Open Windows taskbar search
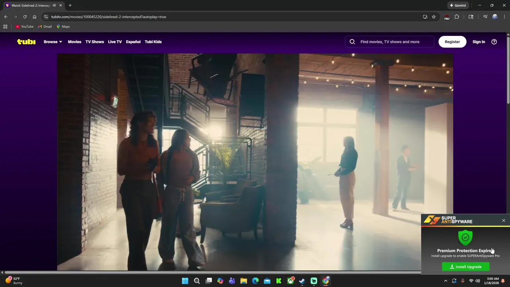The width and height of the screenshot is (510, 287). (x=197, y=281)
